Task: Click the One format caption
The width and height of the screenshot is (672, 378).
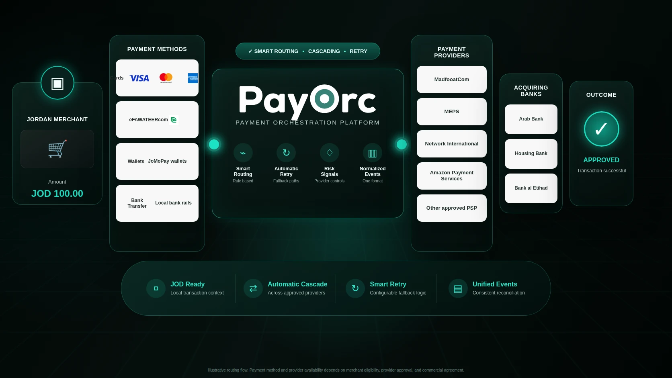Action: click(x=373, y=181)
